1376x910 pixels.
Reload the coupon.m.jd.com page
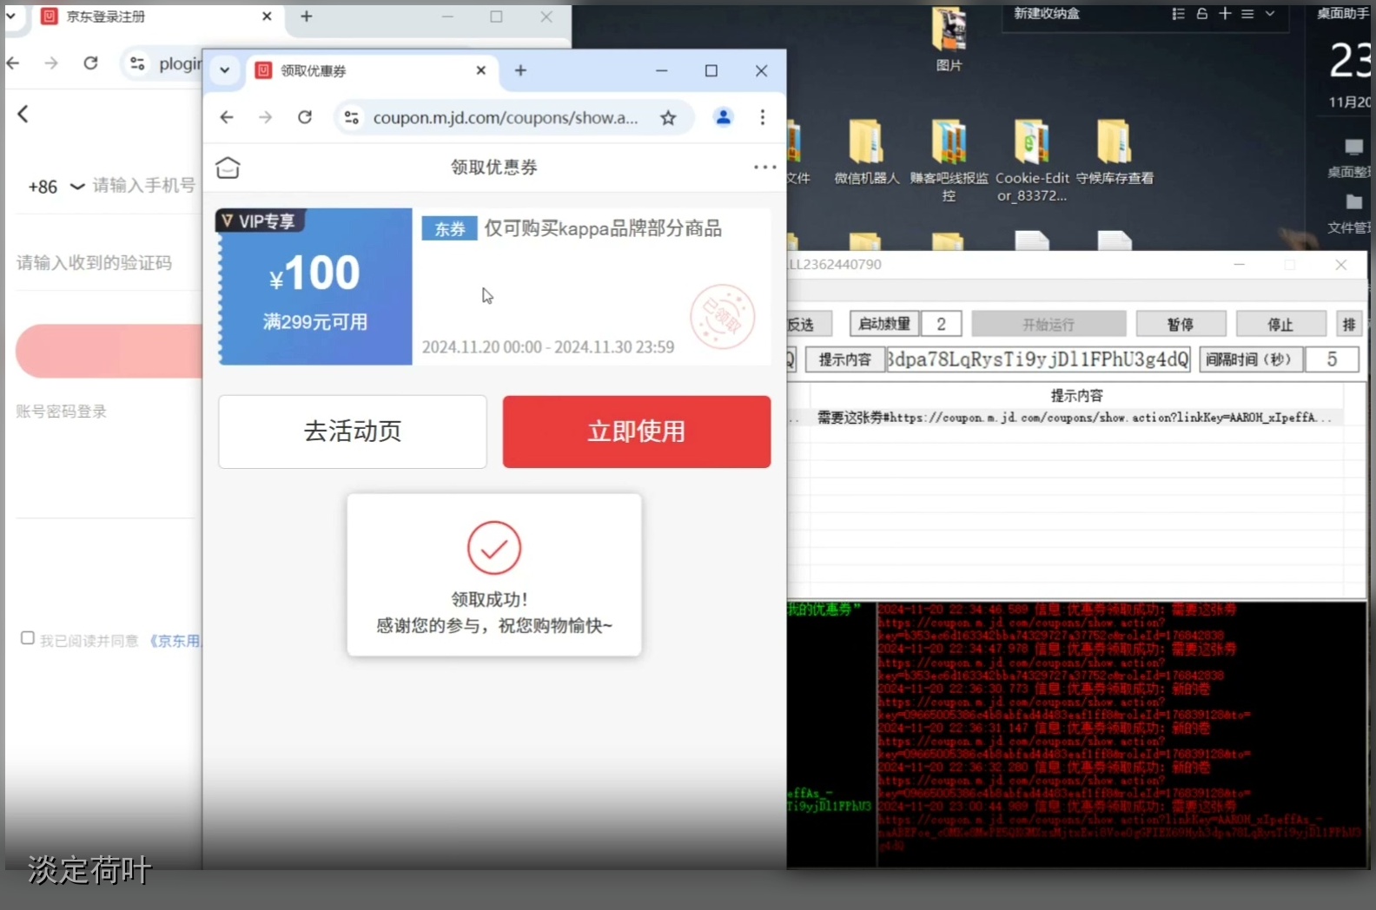coord(305,117)
